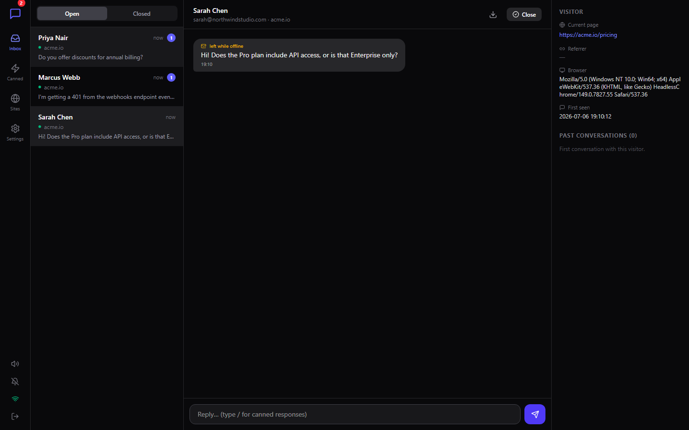The image size is (689, 430).
Task: Click the Browser monitor icon
Action: click(x=562, y=70)
